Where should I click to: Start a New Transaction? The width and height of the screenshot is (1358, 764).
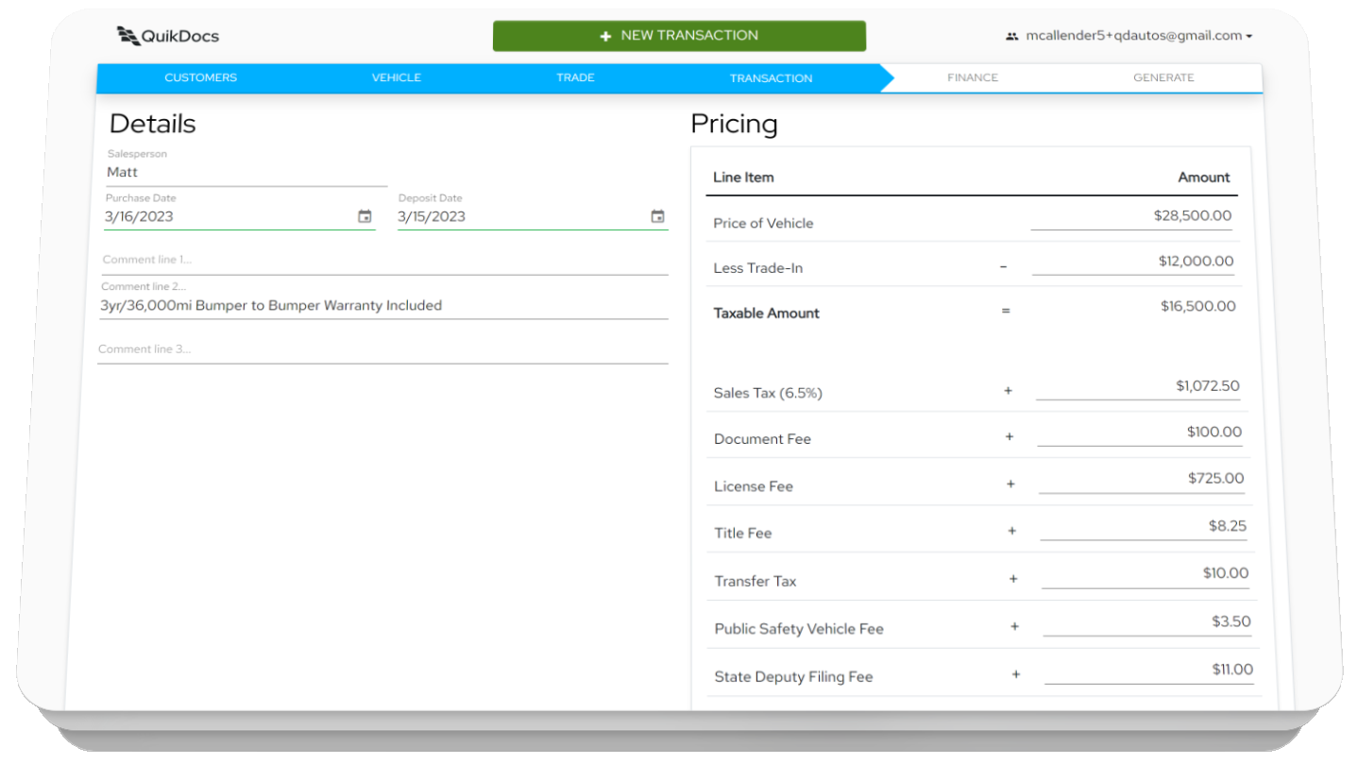click(x=679, y=36)
